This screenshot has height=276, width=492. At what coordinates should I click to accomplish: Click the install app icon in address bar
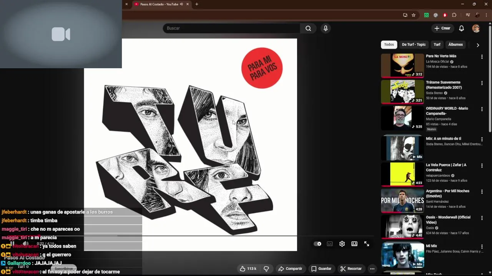pos(405,15)
